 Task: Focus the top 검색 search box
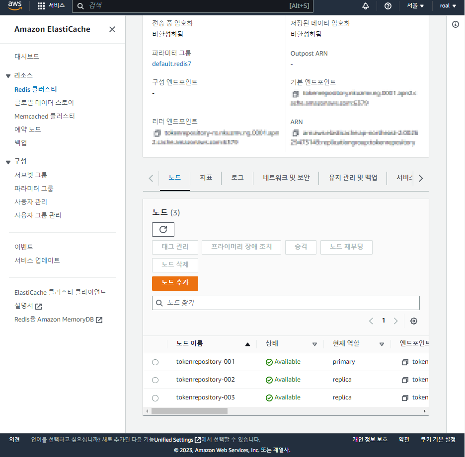[193, 6]
